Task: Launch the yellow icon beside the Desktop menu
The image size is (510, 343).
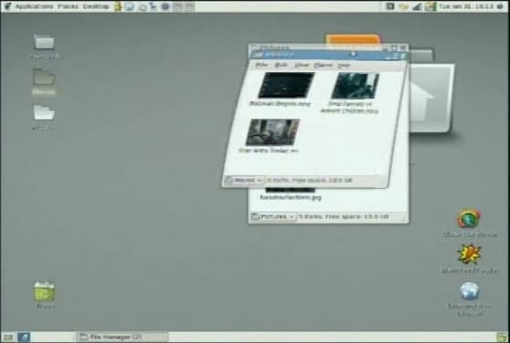Action: click(118, 6)
